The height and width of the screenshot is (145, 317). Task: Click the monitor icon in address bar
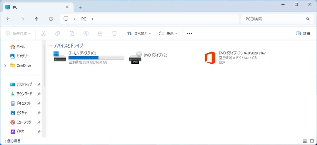click(x=66, y=19)
